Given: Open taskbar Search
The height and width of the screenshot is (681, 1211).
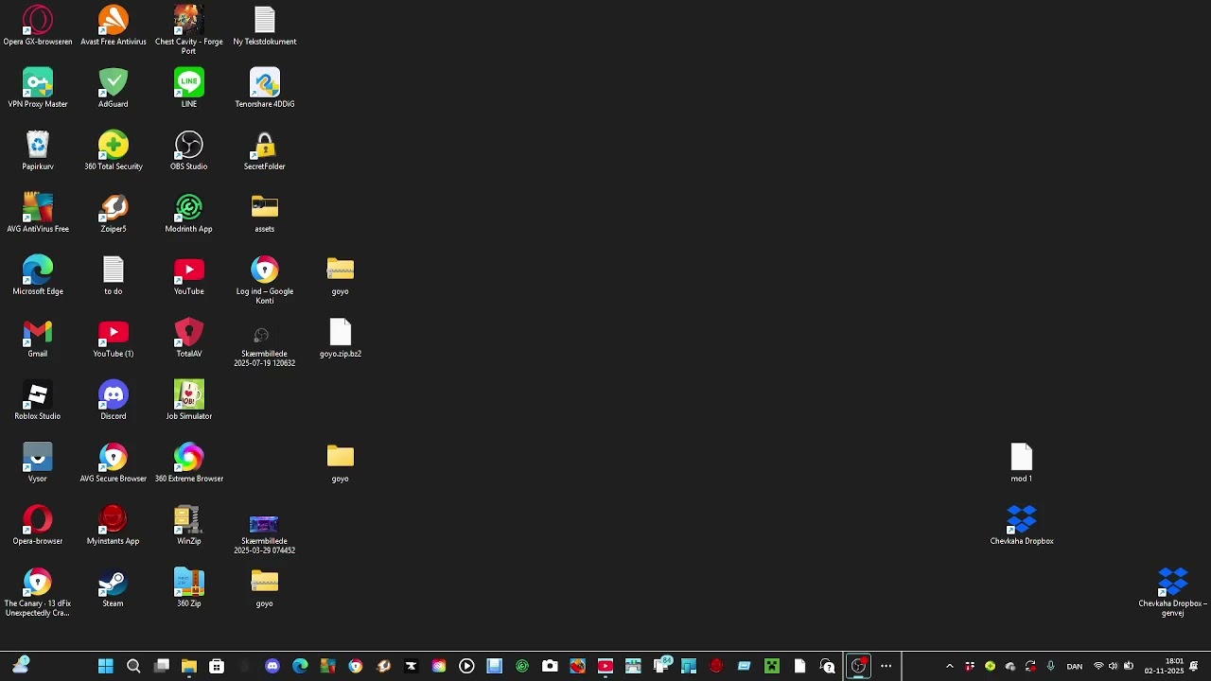Looking at the screenshot, I should tap(133, 667).
